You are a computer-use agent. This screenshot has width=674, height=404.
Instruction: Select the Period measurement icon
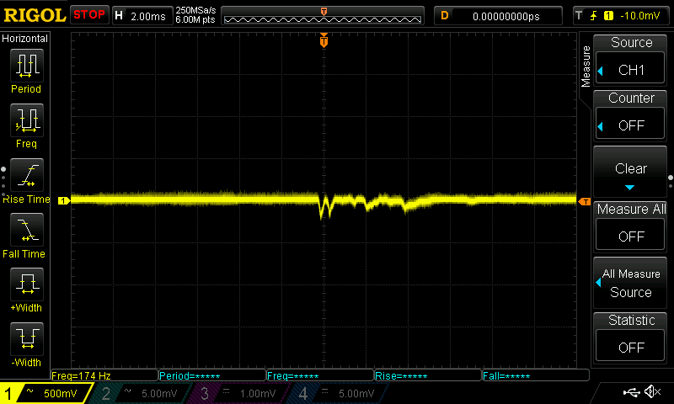click(x=27, y=66)
